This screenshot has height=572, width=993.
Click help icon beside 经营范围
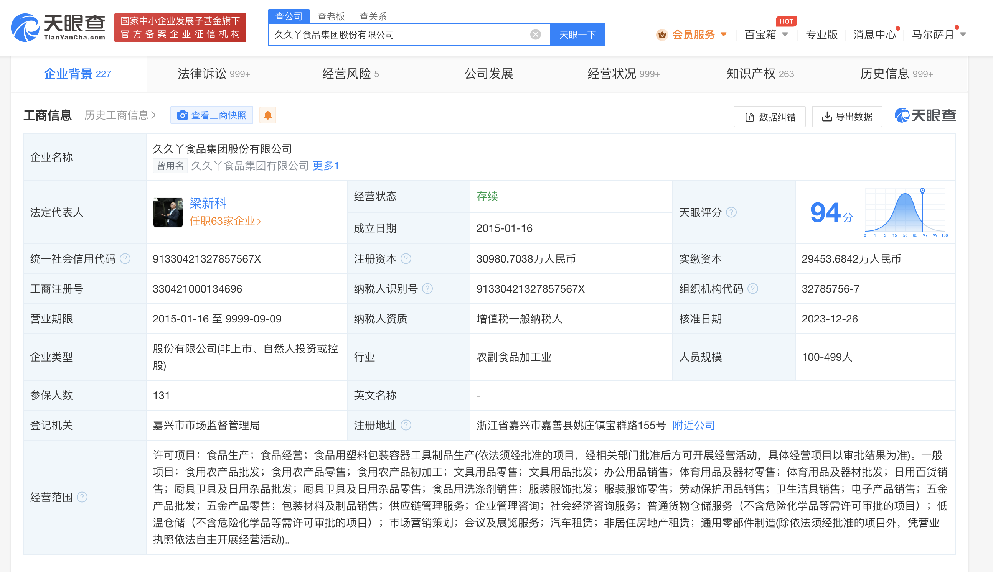coord(82,497)
